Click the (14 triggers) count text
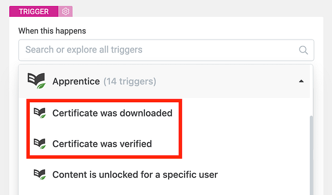 point(130,81)
